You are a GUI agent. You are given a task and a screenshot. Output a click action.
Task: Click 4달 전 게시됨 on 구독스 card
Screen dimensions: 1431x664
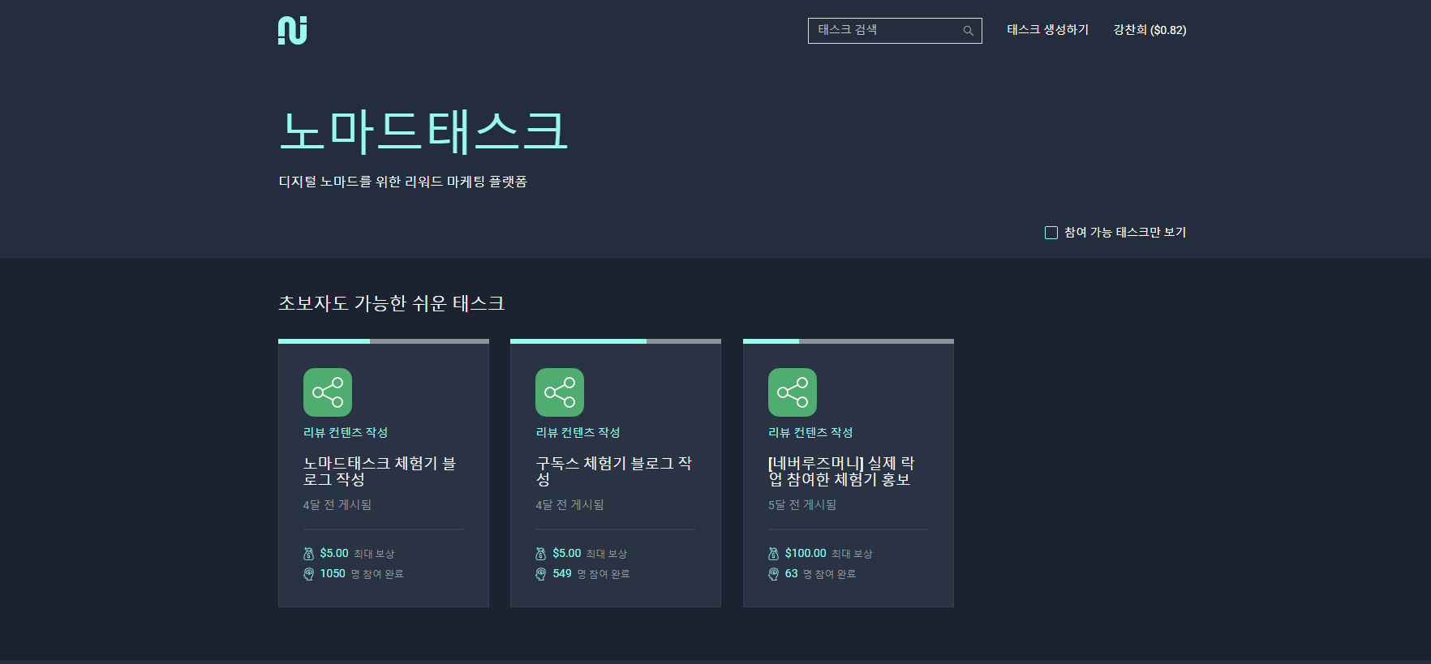569,505
